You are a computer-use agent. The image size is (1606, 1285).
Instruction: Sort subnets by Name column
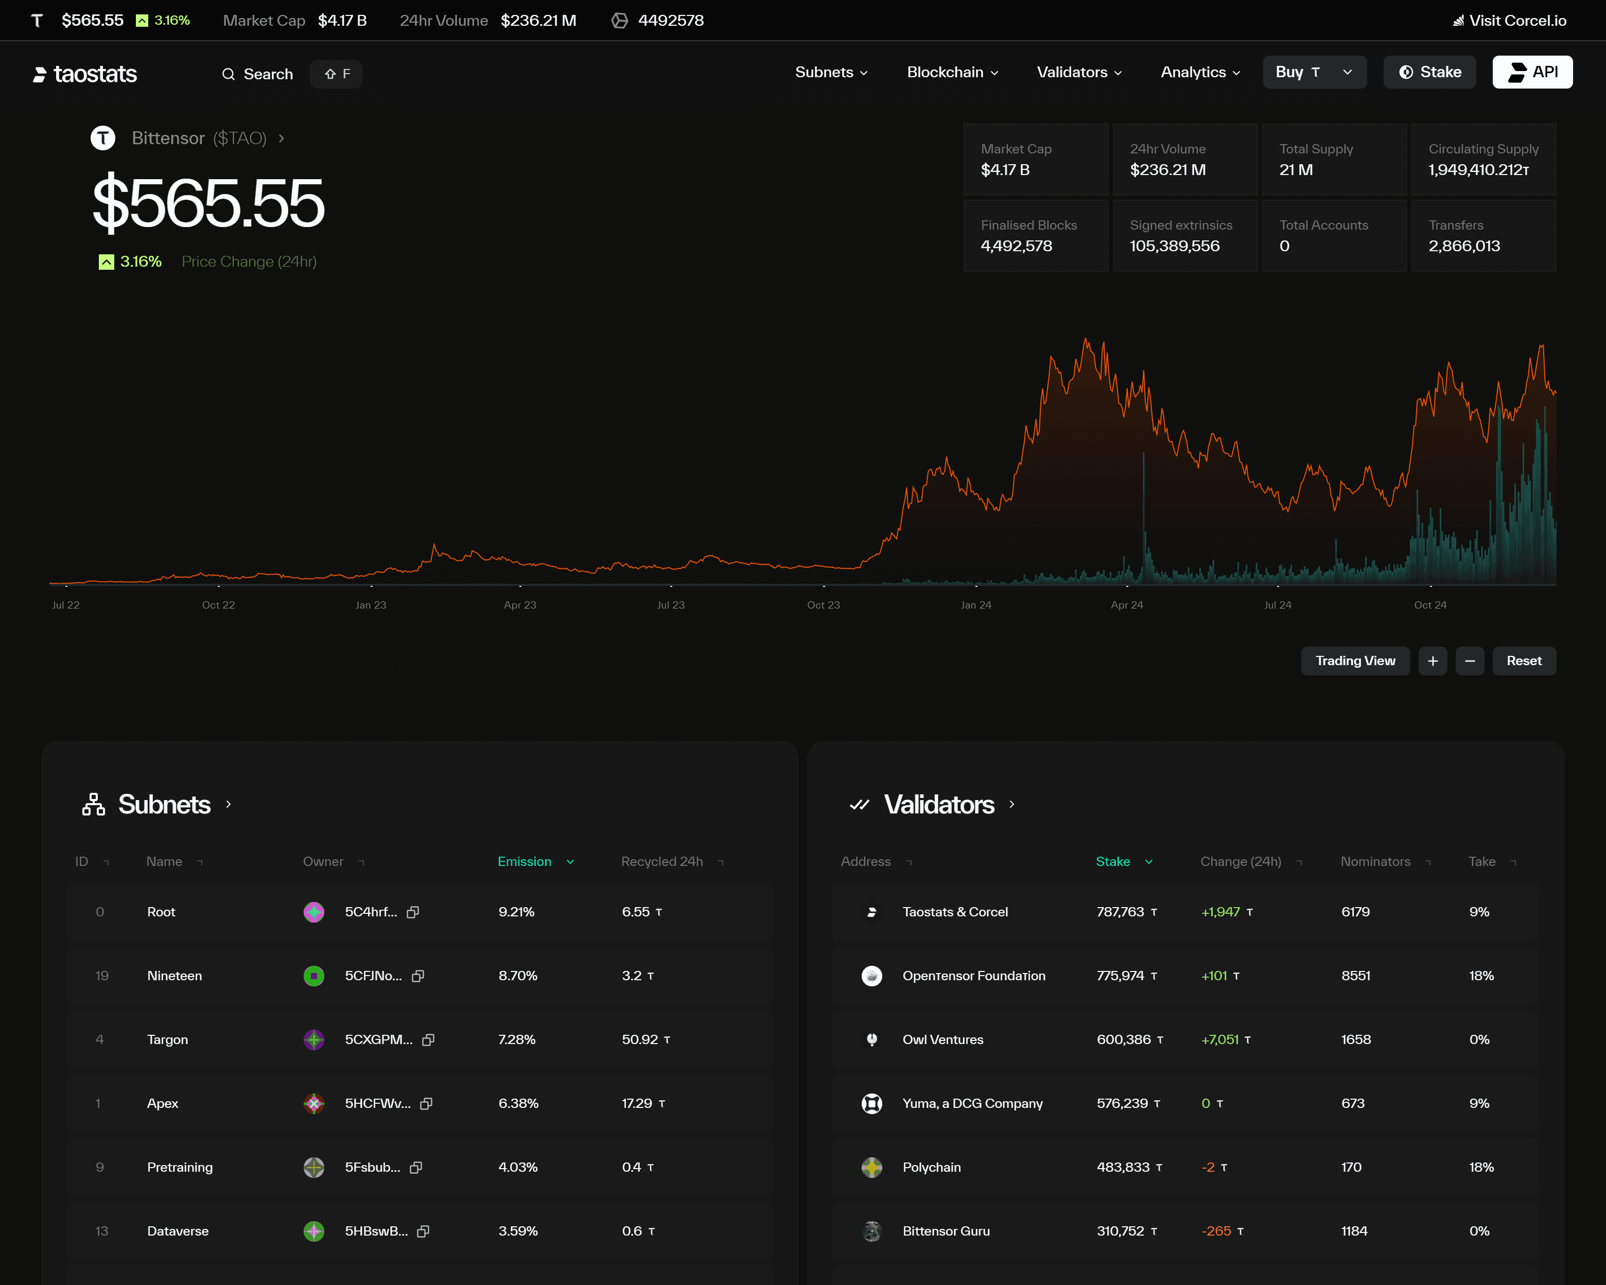click(x=174, y=862)
